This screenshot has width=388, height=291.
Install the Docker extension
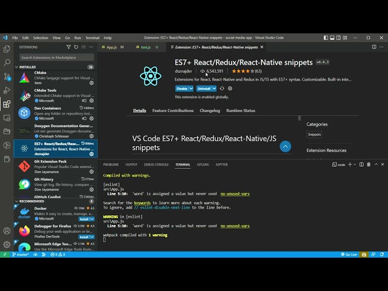click(84, 219)
